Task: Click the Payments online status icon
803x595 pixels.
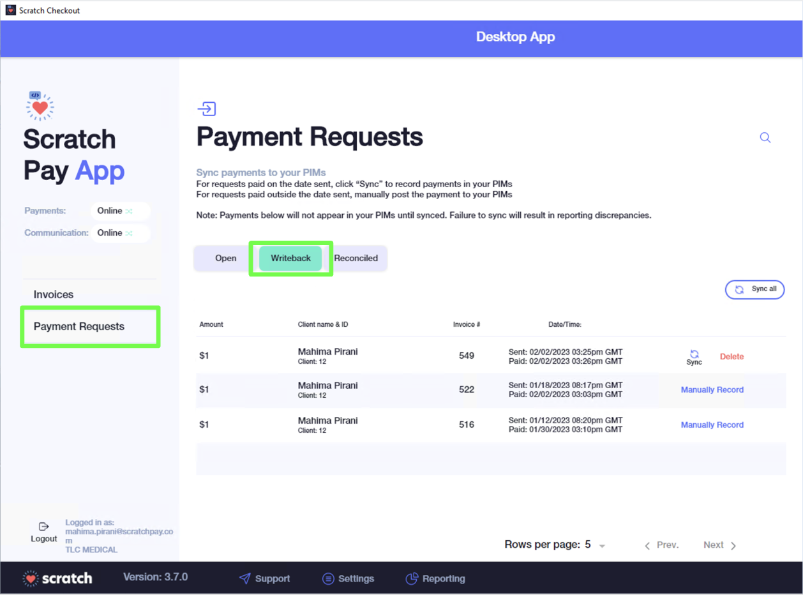Action: tap(129, 211)
